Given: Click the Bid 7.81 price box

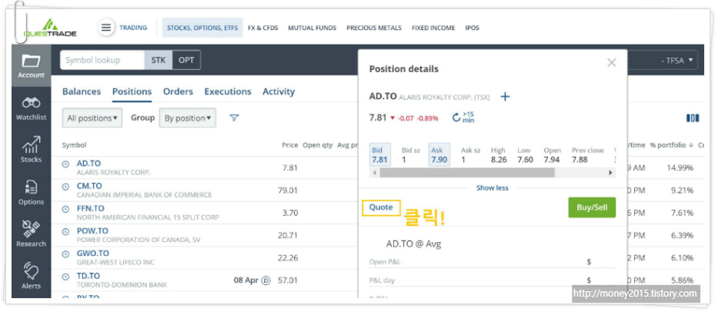Looking at the screenshot, I should click(x=379, y=155).
